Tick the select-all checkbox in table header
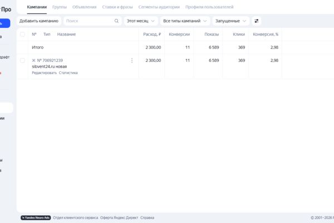The height and width of the screenshot is (223, 334). pos(22,35)
